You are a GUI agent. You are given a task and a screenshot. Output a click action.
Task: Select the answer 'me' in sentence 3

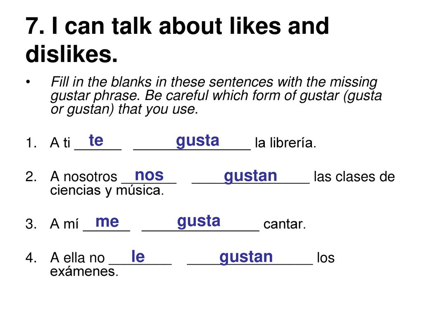[x=107, y=222]
